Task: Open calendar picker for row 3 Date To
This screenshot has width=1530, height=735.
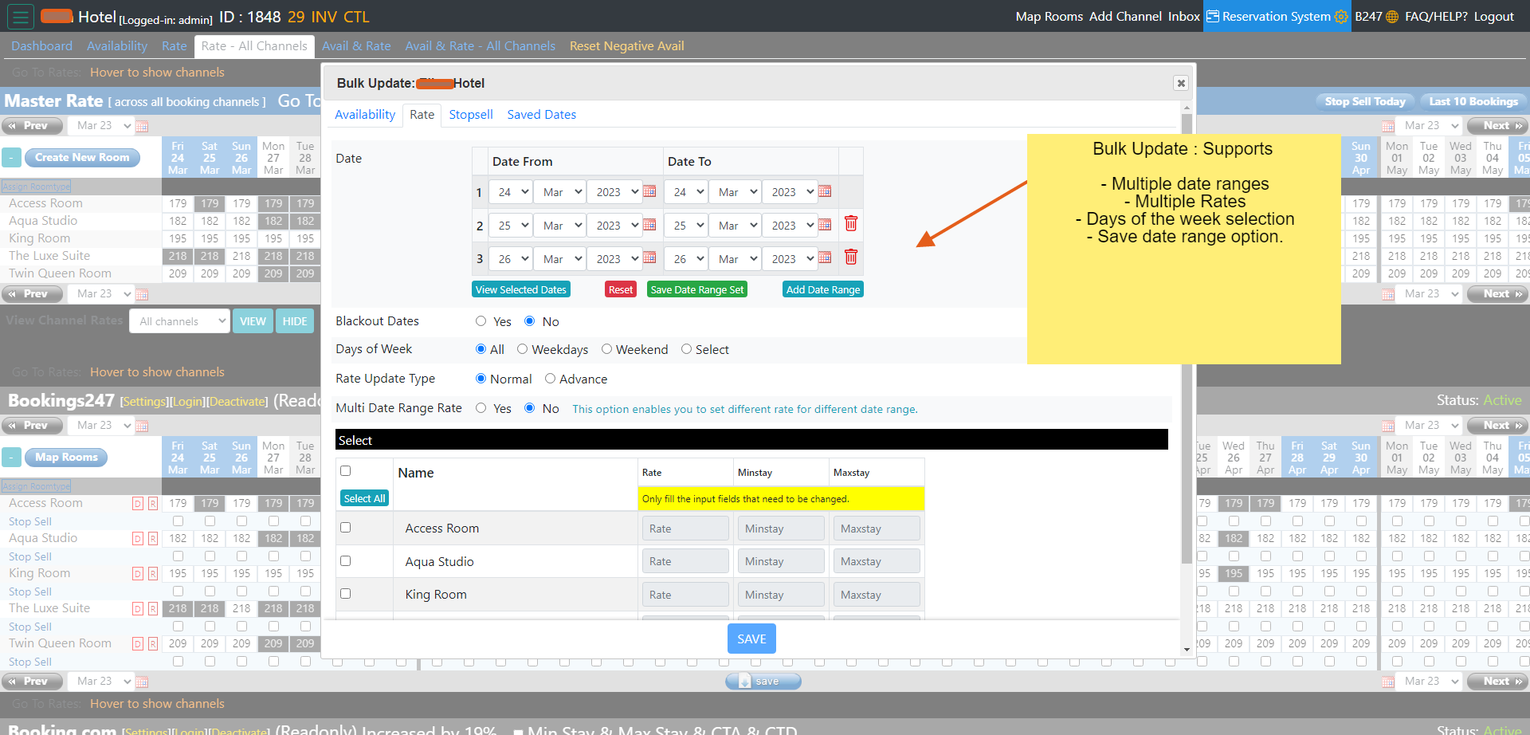Action: (x=825, y=257)
